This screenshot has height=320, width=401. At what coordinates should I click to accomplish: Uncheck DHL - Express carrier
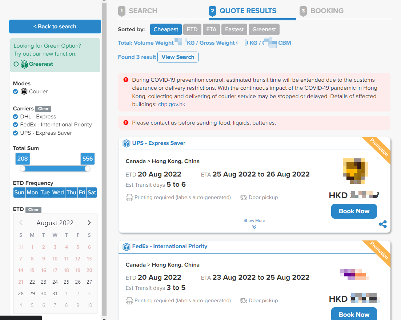click(x=15, y=117)
